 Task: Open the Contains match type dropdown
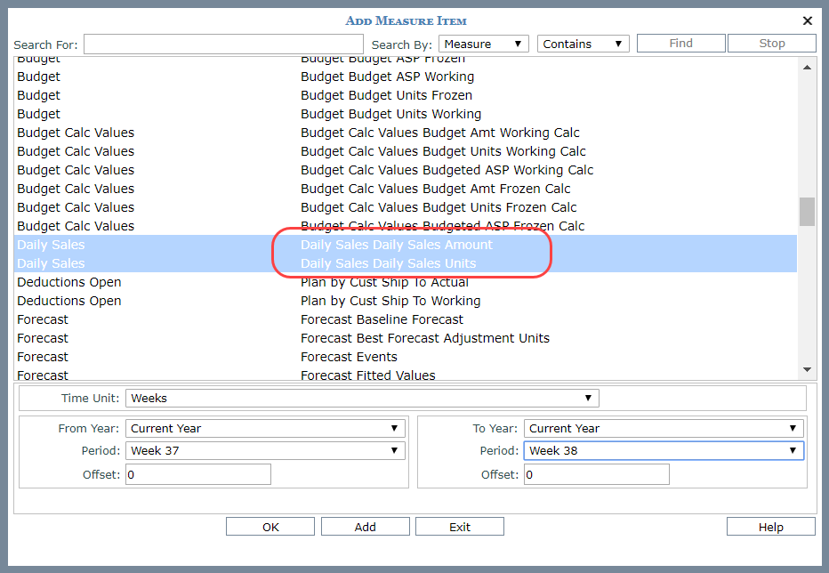(x=583, y=44)
